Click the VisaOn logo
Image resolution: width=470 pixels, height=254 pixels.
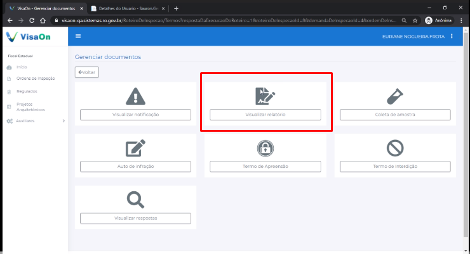[x=28, y=37]
